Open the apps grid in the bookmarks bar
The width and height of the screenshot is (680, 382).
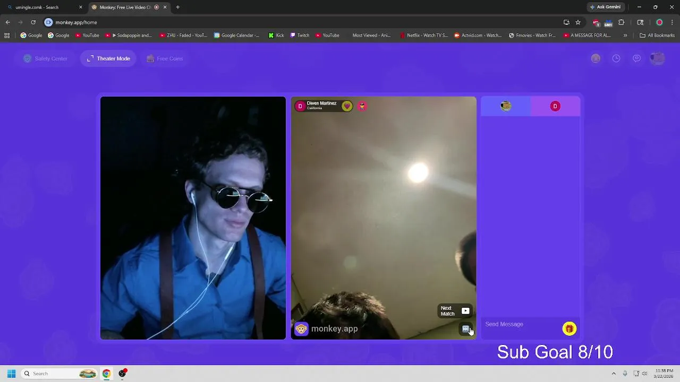tap(7, 36)
